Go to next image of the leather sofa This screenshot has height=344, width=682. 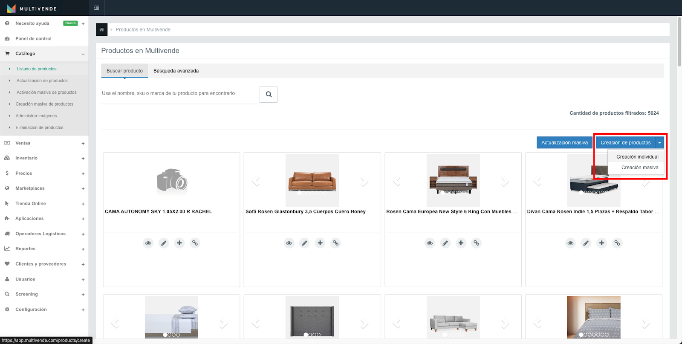[x=364, y=182]
